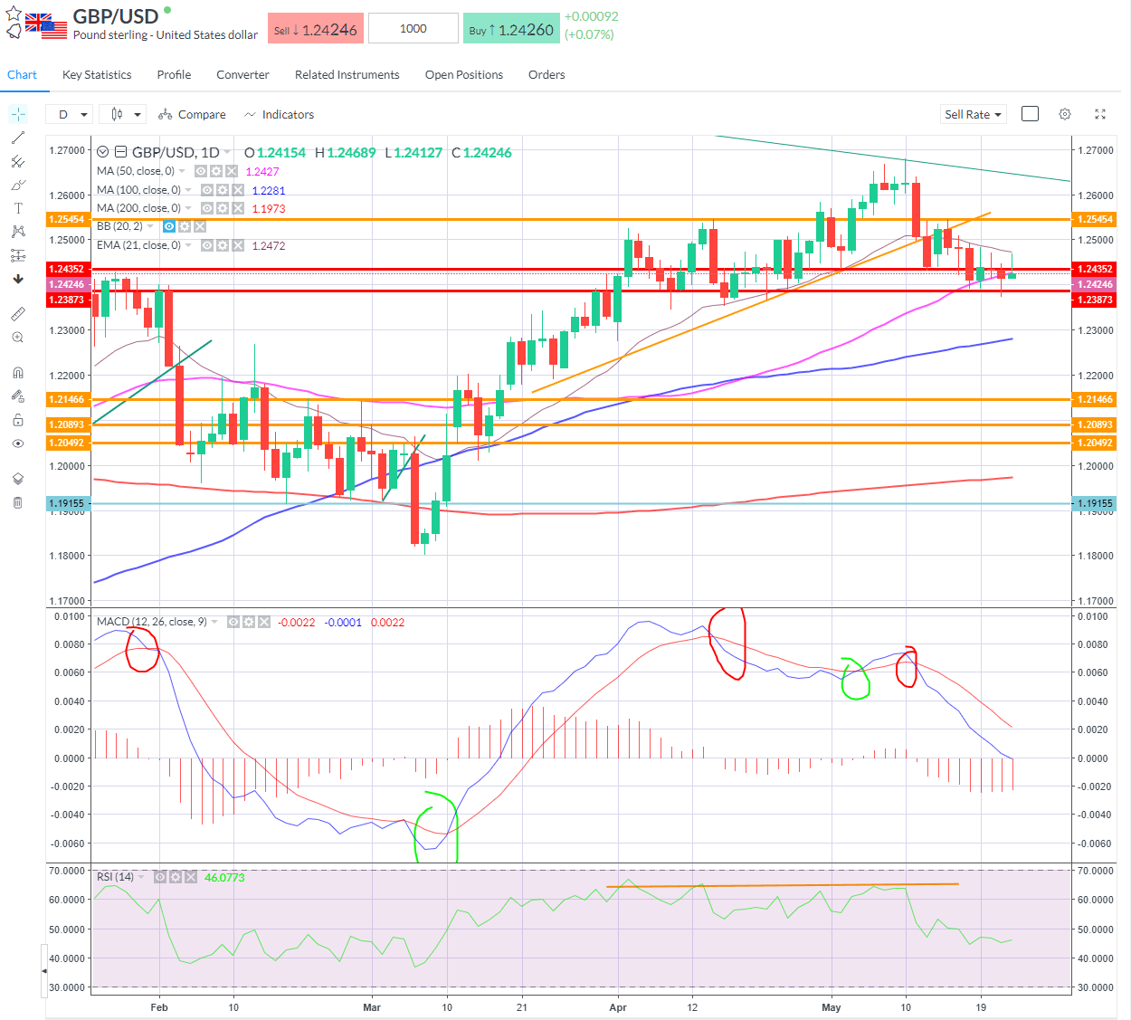Click the 1000 trade amount input field
The image size is (1131, 1020).
(413, 28)
